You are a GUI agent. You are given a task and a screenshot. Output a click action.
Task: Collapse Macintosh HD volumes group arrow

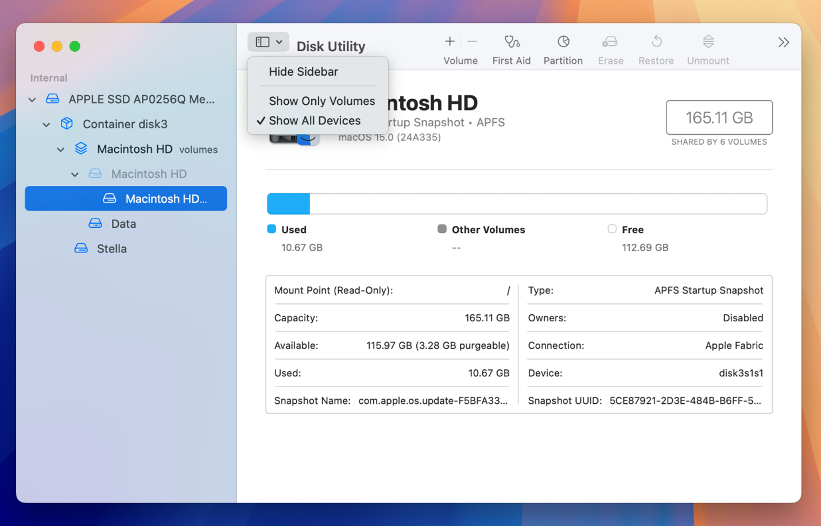61,150
